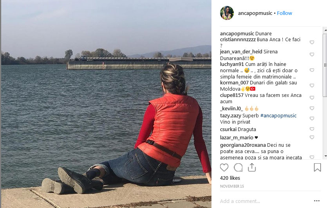The image size is (327, 208).
Task: Open the post photo of the river
Action: pyautogui.click(x=106, y=104)
